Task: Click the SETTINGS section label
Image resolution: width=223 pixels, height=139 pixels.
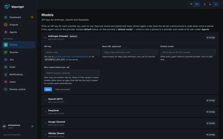Action: 8,39
